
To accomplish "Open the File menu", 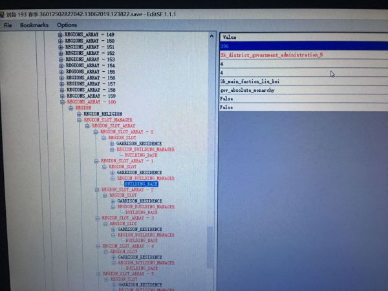I will [x=8, y=25].
